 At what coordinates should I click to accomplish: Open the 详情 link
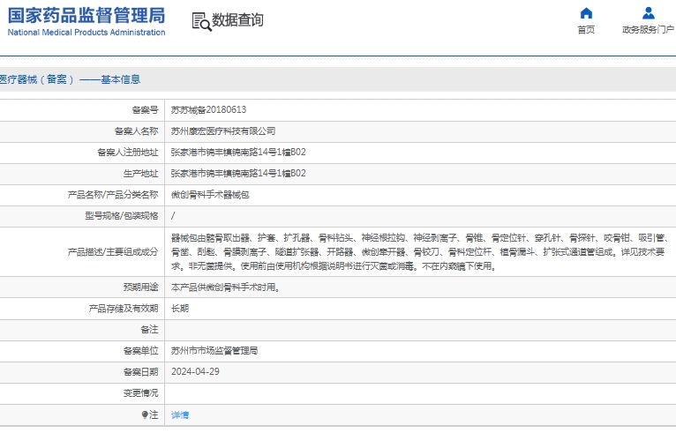tap(180, 414)
